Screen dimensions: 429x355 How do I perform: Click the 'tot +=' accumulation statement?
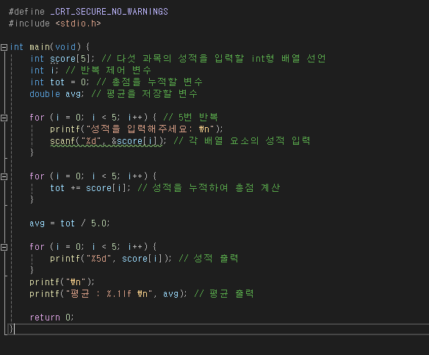click(x=90, y=188)
